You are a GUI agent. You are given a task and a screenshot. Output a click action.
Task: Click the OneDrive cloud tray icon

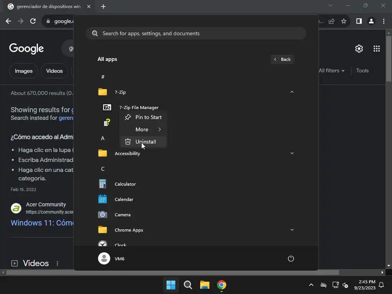tap(323, 285)
